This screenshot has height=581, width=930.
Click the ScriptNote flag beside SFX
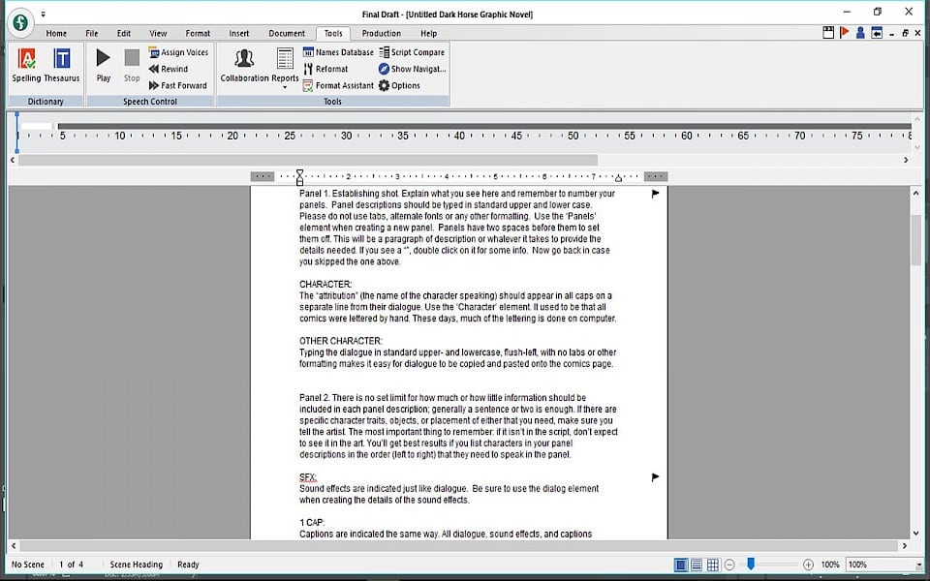[656, 477]
